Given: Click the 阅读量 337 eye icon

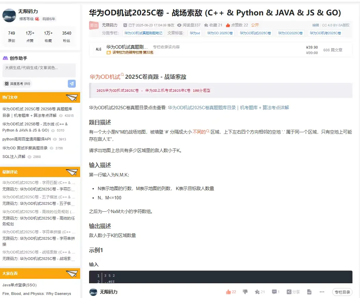Looking at the screenshot, I should 179,25.
